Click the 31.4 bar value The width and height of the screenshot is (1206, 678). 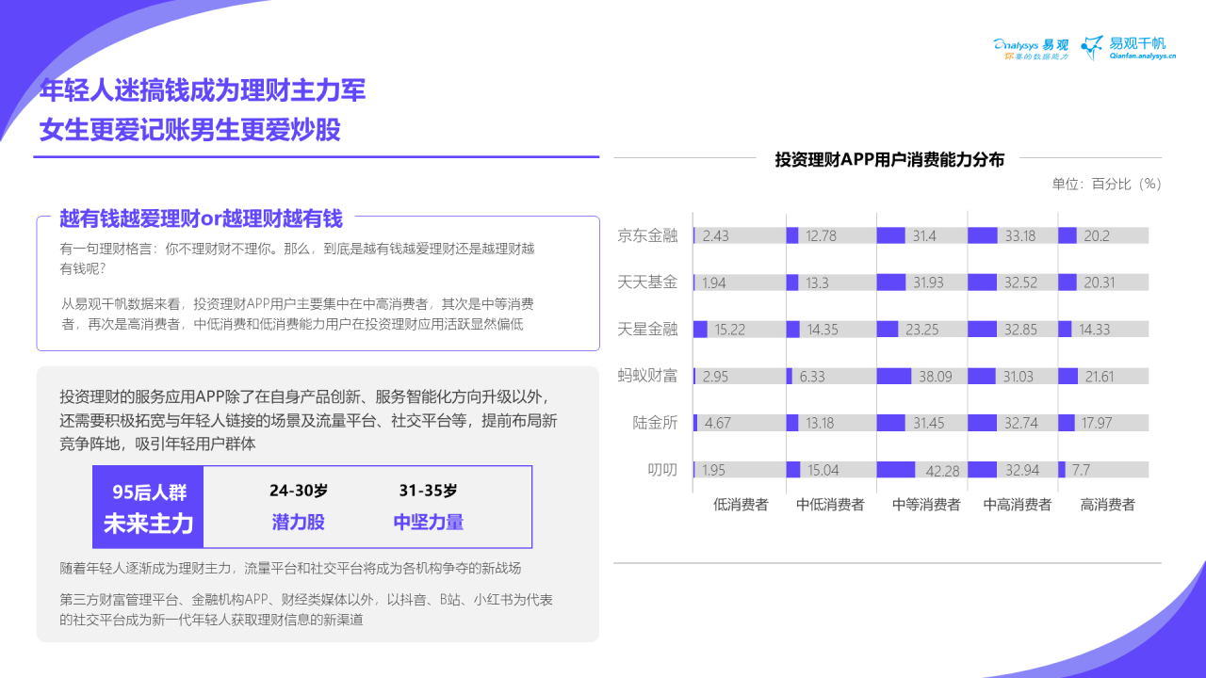click(x=924, y=236)
